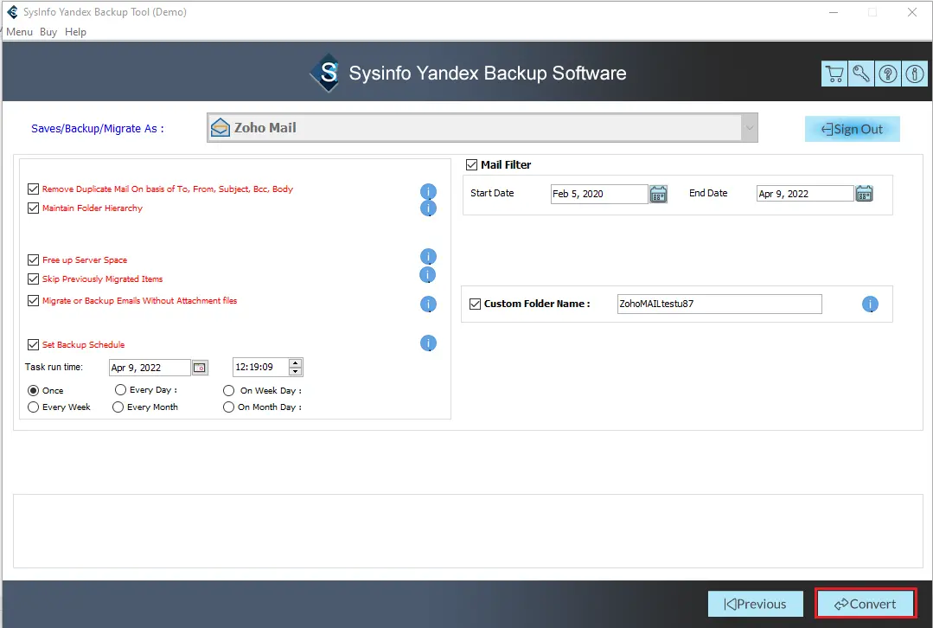
Task: Click the Custom Folder Name text field
Action: pos(719,304)
